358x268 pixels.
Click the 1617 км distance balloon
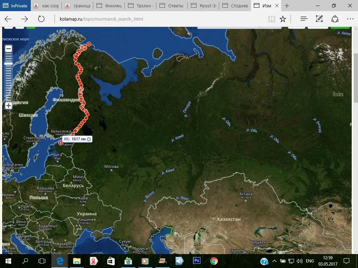[x=77, y=139]
